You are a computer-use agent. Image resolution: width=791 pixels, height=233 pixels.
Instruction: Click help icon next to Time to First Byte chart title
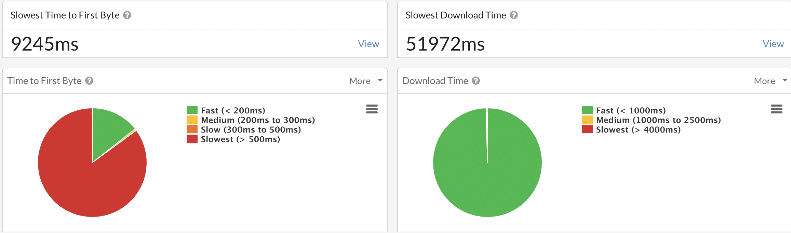click(x=89, y=81)
